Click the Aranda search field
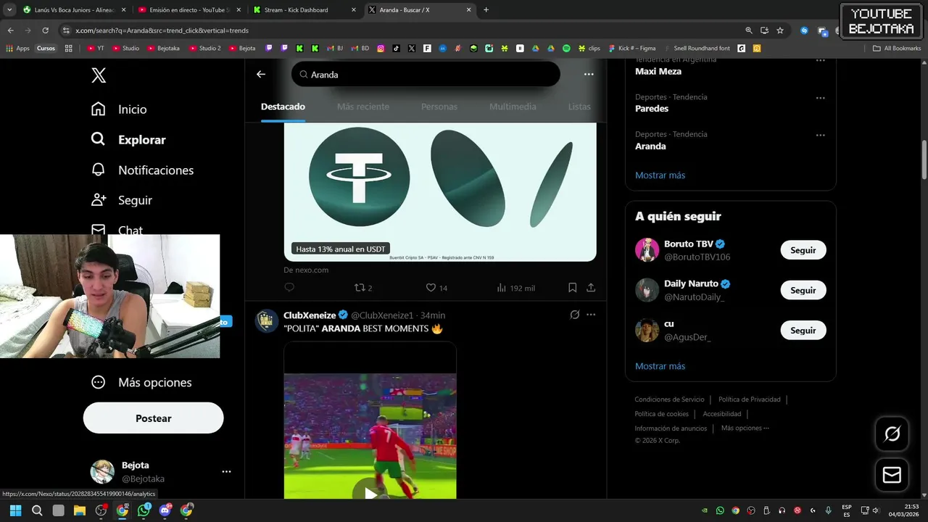The height and width of the screenshot is (522, 928). pos(426,74)
